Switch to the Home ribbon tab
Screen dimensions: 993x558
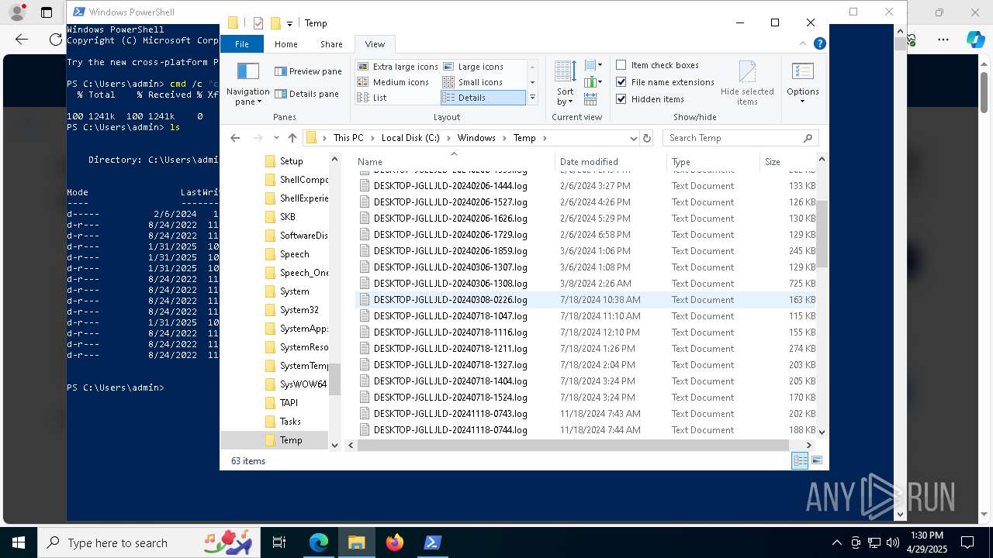coord(285,44)
